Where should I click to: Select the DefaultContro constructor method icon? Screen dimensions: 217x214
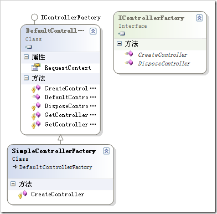coord(36,97)
